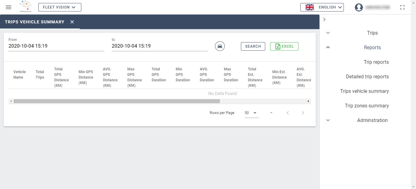Collapse the Reports menu chevron
This screenshot has width=416, height=189.
click(328, 47)
